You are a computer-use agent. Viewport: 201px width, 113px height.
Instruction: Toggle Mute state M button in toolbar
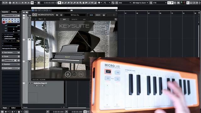tap(14, 3)
